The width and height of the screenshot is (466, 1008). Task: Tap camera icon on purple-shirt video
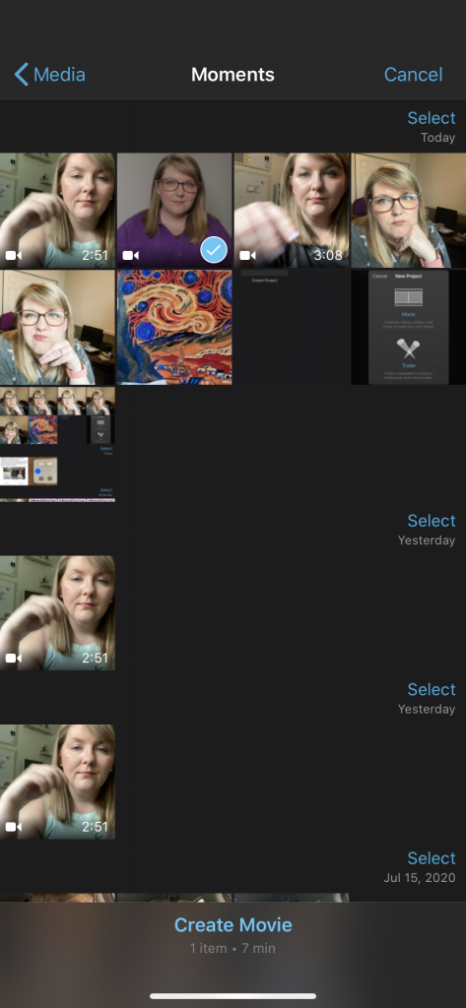pos(131,256)
